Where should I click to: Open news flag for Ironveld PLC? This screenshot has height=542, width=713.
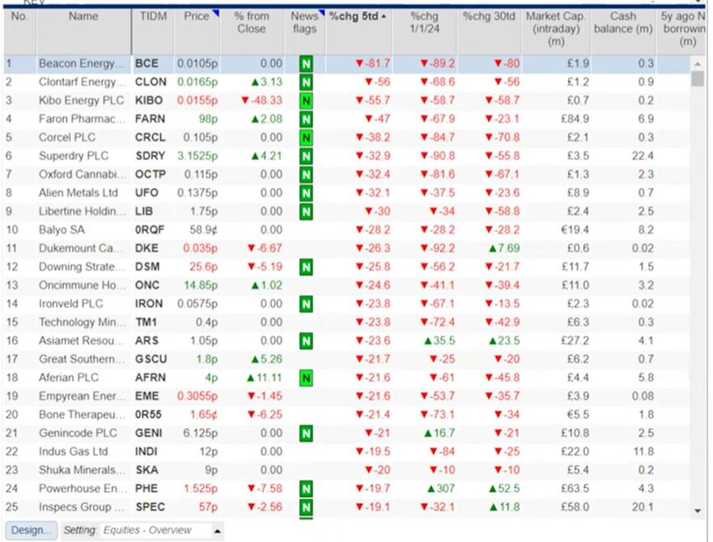coord(306,304)
